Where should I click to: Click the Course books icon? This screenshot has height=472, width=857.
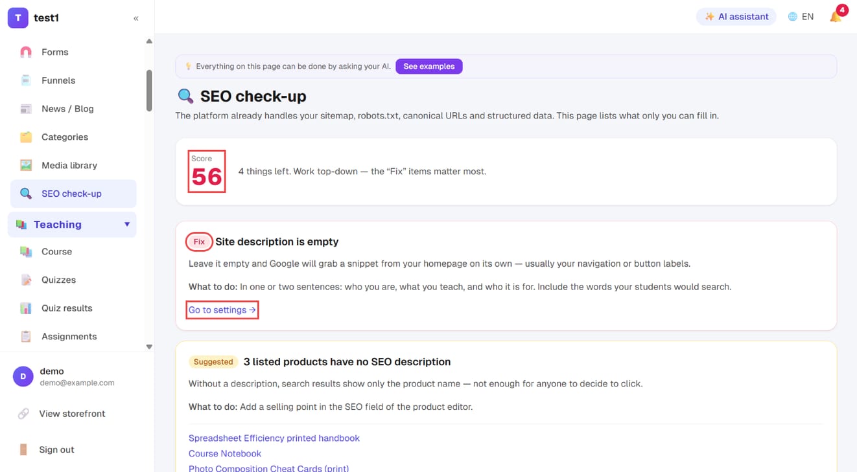coord(26,252)
